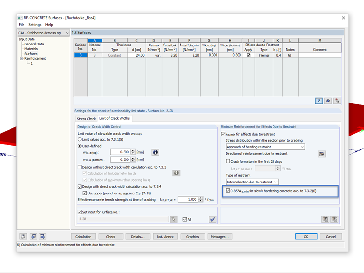
Task: Select General Data in the tree
Action: click(x=34, y=44)
